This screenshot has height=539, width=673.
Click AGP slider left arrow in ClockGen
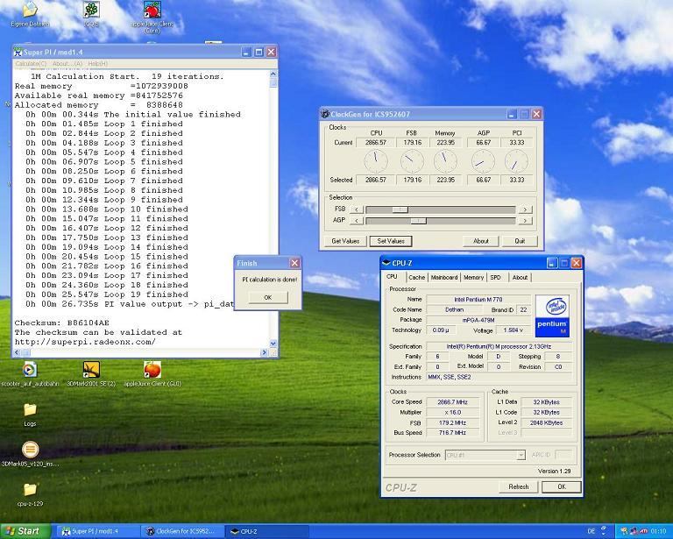[357, 221]
